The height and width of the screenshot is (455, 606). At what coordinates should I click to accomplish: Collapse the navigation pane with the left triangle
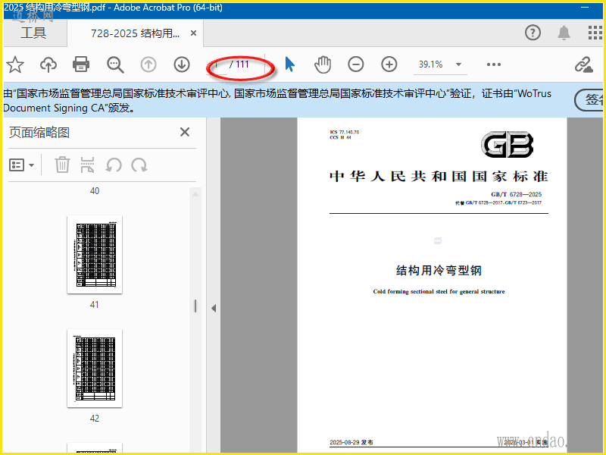click(214, 309)
